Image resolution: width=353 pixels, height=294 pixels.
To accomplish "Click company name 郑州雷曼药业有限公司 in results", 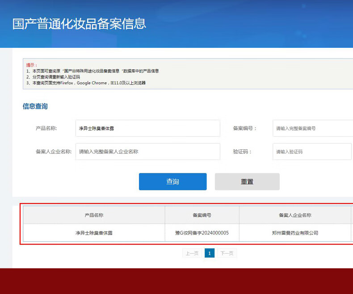I will click(x=295, y=233).
